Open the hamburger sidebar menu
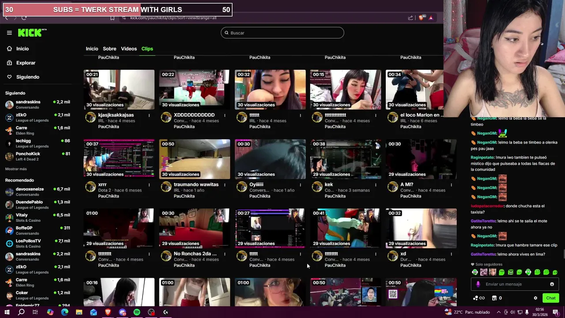565x318 pixels. pos(9,33)
